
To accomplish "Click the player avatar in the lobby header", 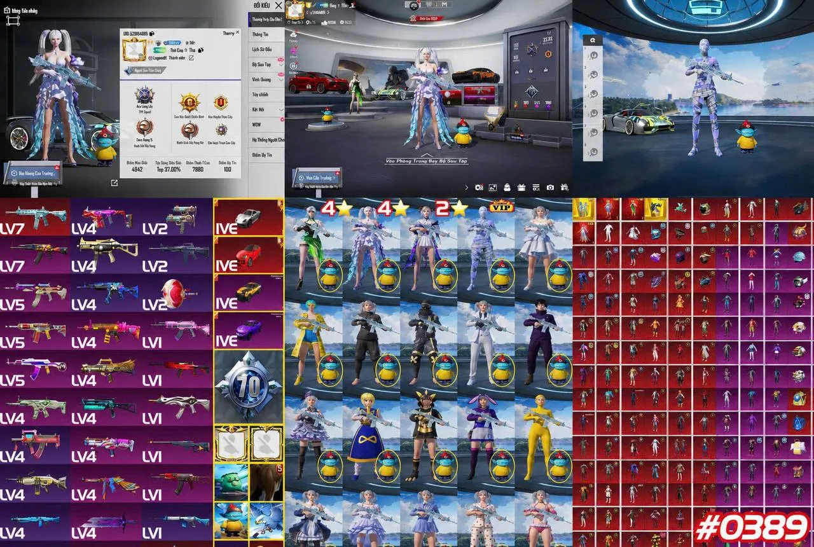I will click(x=295, y=10).
